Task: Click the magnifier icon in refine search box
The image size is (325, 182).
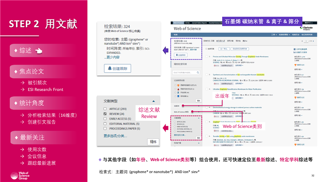Action: [x=198, y=72]
